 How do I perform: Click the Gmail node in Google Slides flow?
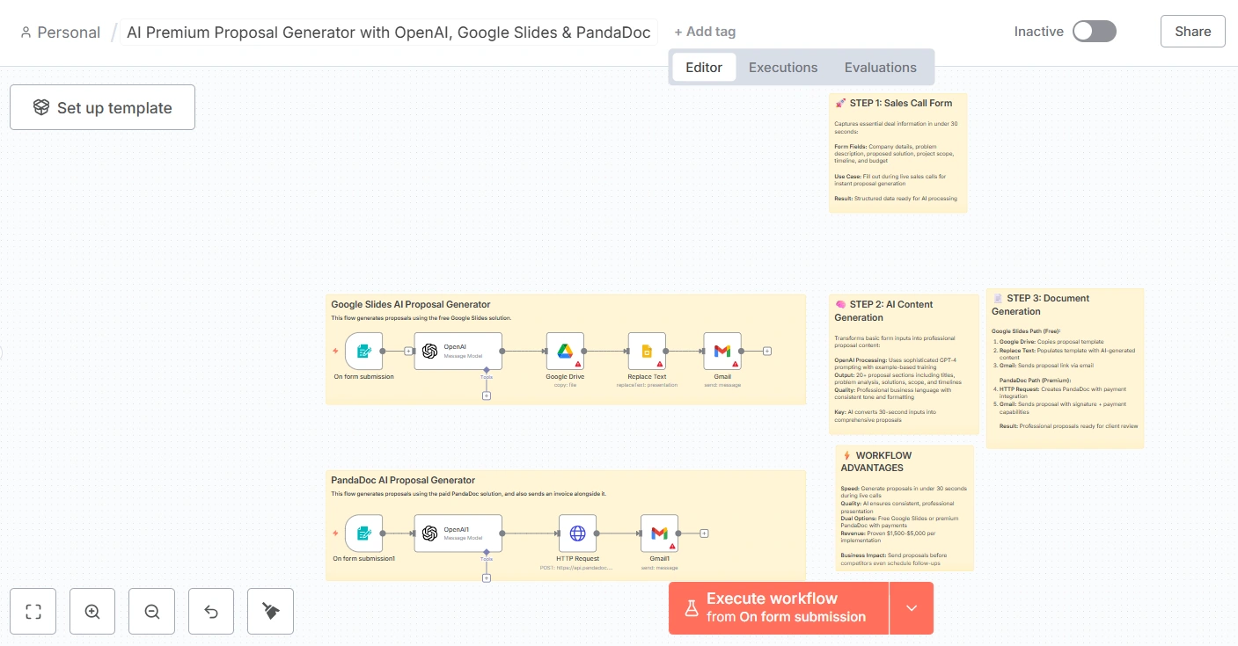[x=722, y=351]
